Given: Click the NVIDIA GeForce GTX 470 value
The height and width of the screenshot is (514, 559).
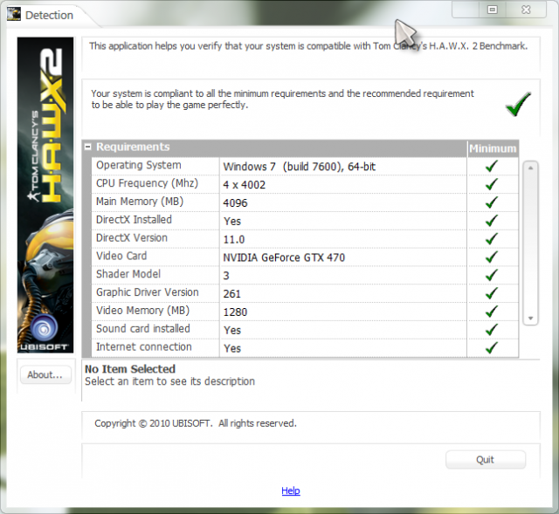Looking at the screenshot, I should tap(284, 257).
